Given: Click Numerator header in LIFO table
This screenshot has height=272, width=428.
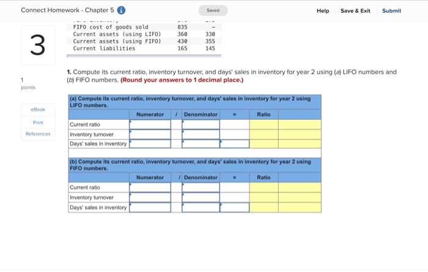Looking at the screenshot, I should point(150,114).
